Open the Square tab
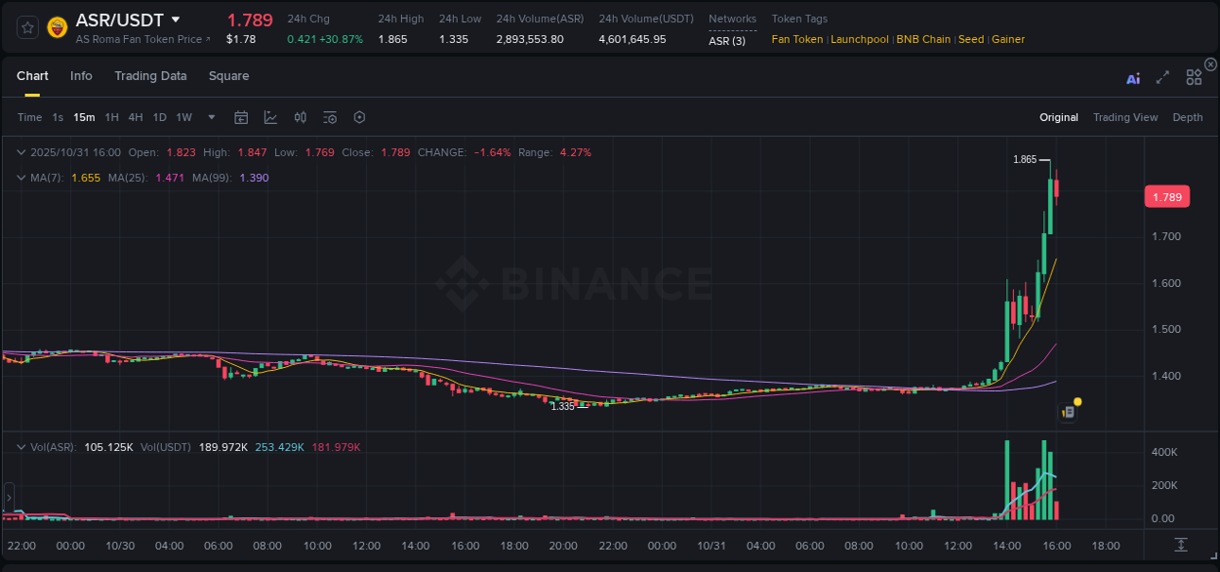The height and width of the screenshot is (572, 1220). pos(228,75)
